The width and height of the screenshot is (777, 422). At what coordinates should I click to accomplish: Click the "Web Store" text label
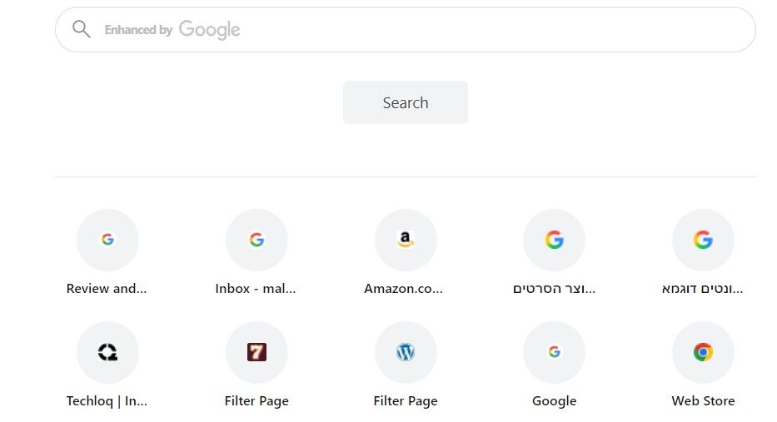pos(703,401)
